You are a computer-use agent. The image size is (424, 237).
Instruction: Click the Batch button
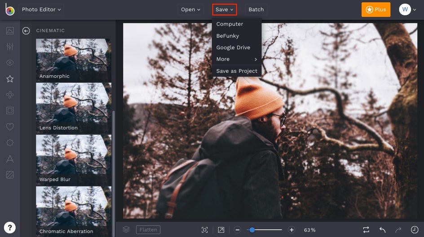[256, 9]
